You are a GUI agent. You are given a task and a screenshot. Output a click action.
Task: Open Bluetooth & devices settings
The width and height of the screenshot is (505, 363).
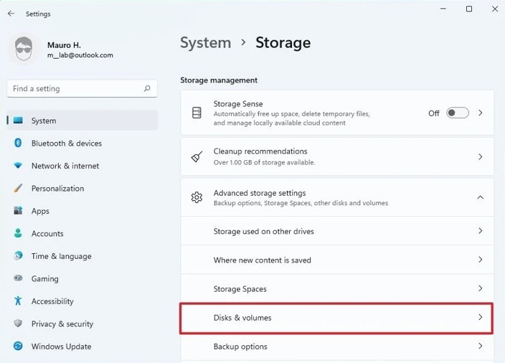[x=82, y=143]
